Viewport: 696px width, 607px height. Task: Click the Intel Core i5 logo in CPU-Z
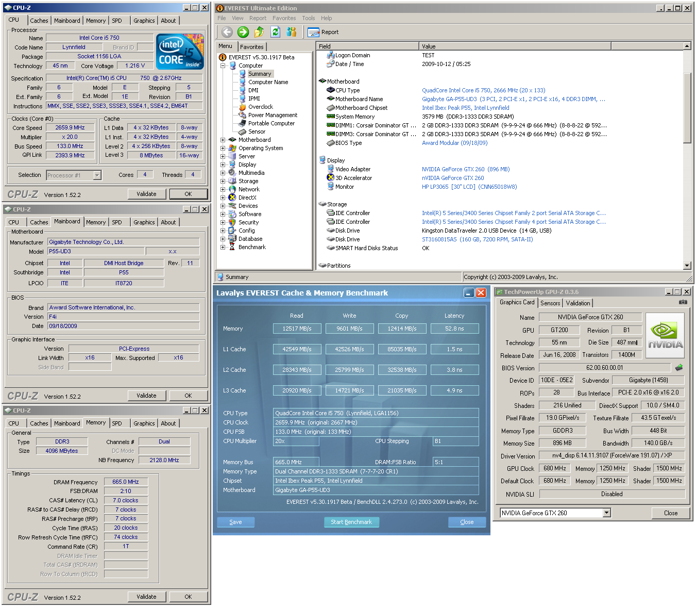point(180,52)
